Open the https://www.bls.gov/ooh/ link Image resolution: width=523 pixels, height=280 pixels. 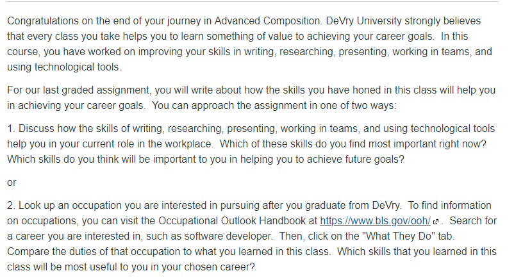[x=375, y=220]
